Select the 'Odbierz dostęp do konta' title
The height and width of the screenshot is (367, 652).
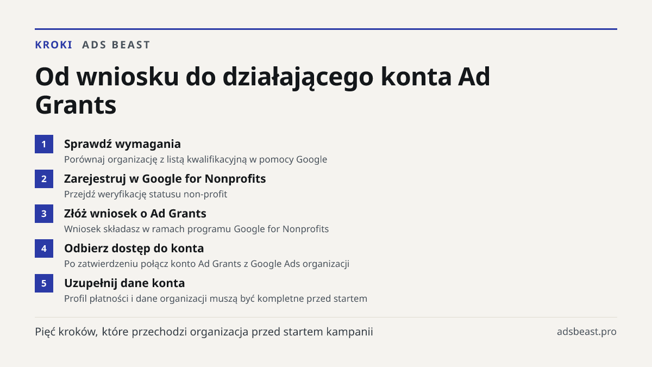pyautogui.click(x=134, y=248)
